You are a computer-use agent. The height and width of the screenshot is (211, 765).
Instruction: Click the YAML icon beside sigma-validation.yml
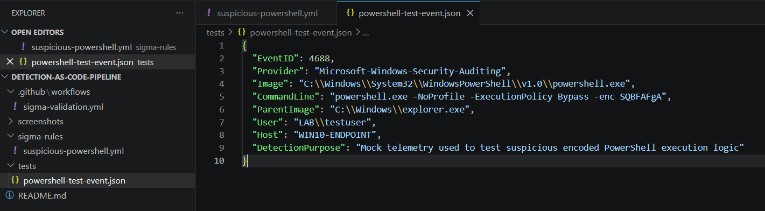(15, 107)
